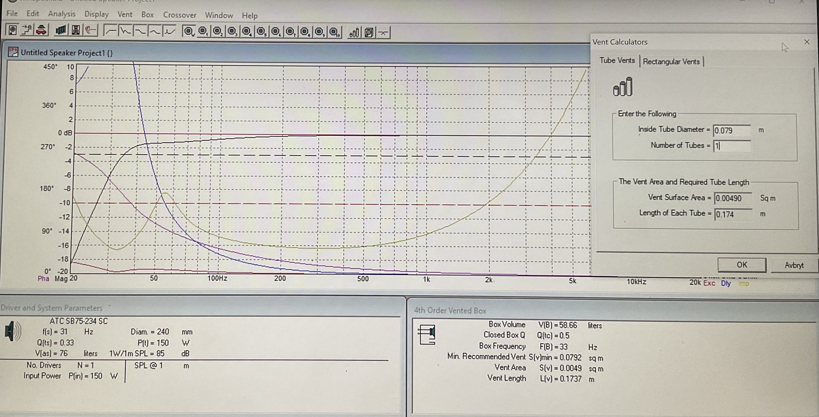
Task: Click the -6dB baffle step icon
Action: click(27, 30)
